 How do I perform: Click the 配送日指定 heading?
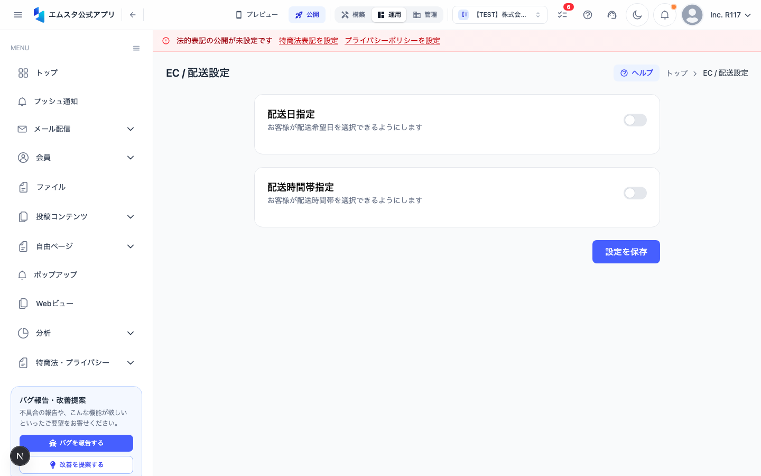(291, 114)
